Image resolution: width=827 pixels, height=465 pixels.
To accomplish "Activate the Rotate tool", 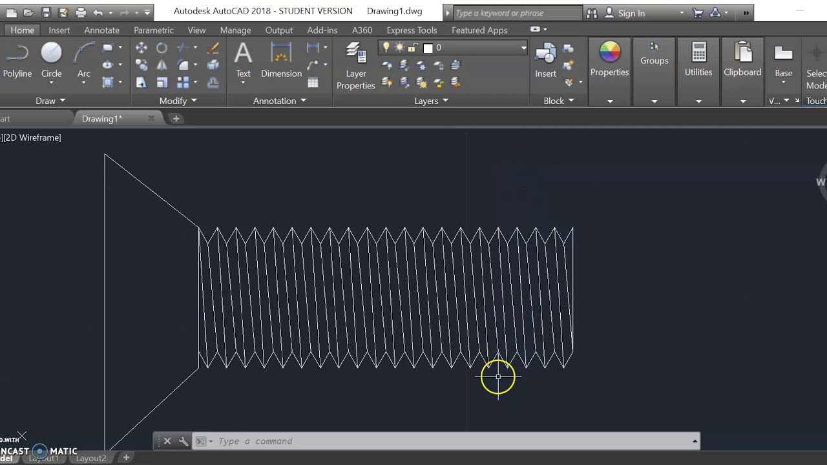I will coord(162,48).
